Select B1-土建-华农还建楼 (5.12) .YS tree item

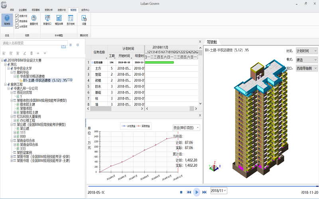pyautogui.click(x=45, y=80)
